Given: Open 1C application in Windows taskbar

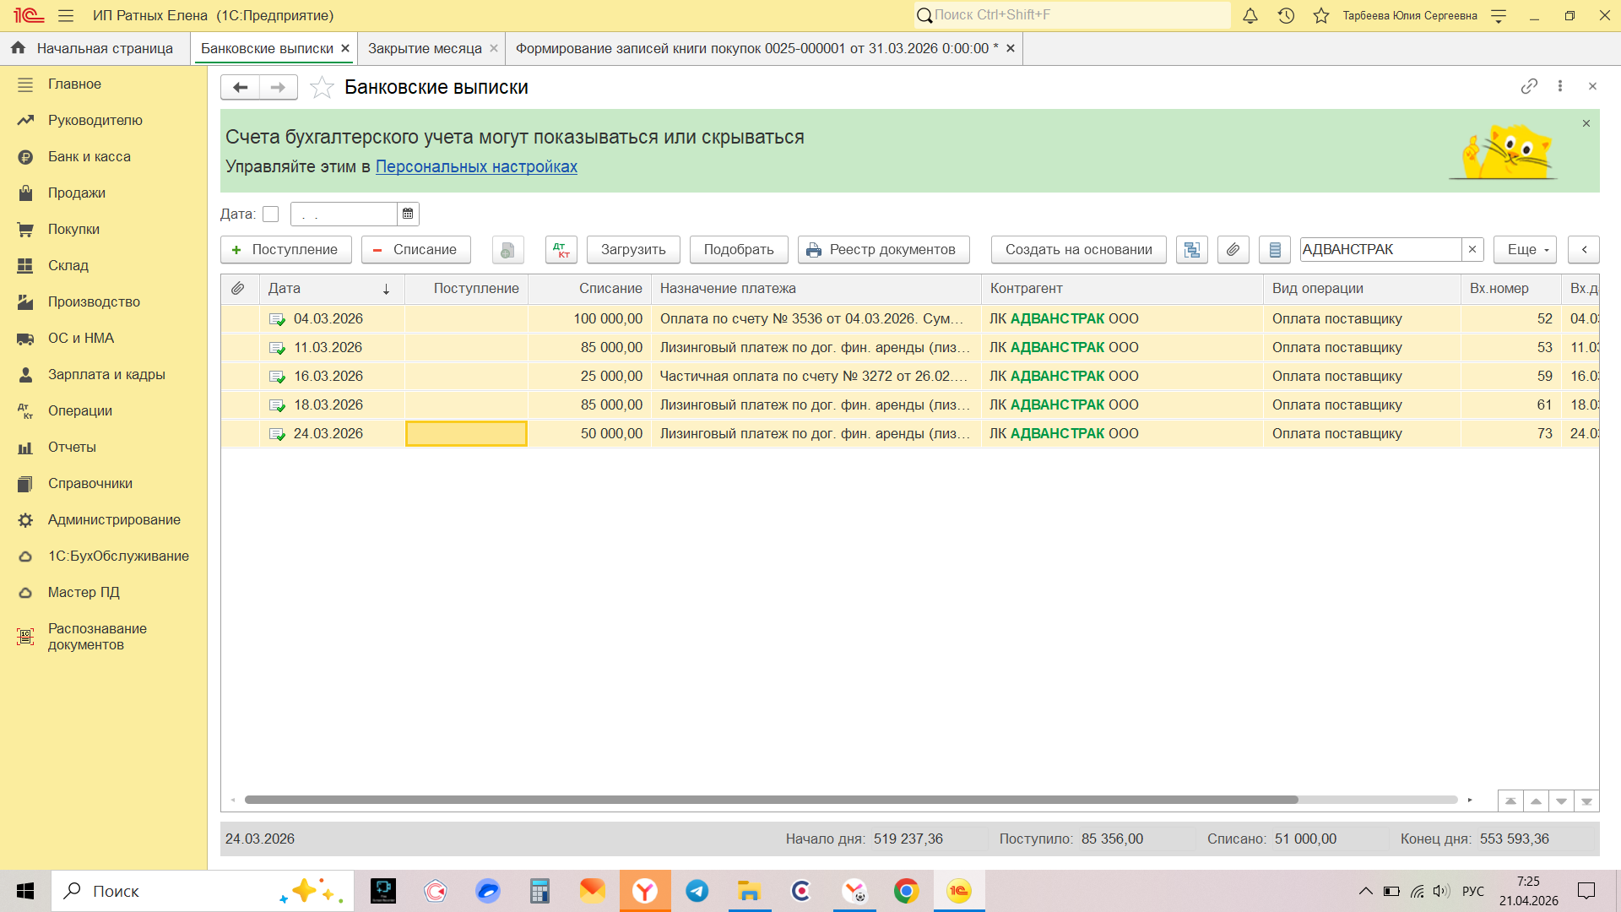Looking at the screenshot, I should tap(959, 891).
